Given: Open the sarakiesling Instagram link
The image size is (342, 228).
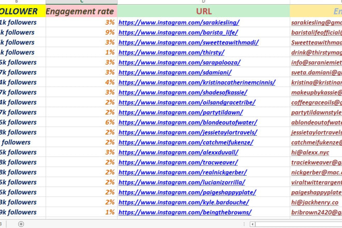Looking at the screenshot, I should [179, 22].
